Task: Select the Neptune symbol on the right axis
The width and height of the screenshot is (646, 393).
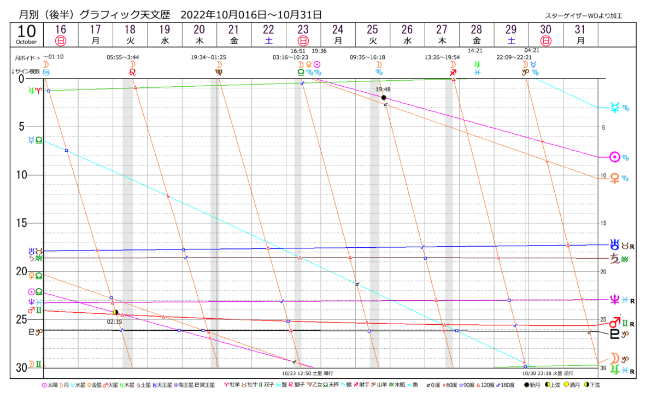Action: [x=615, y=300]
